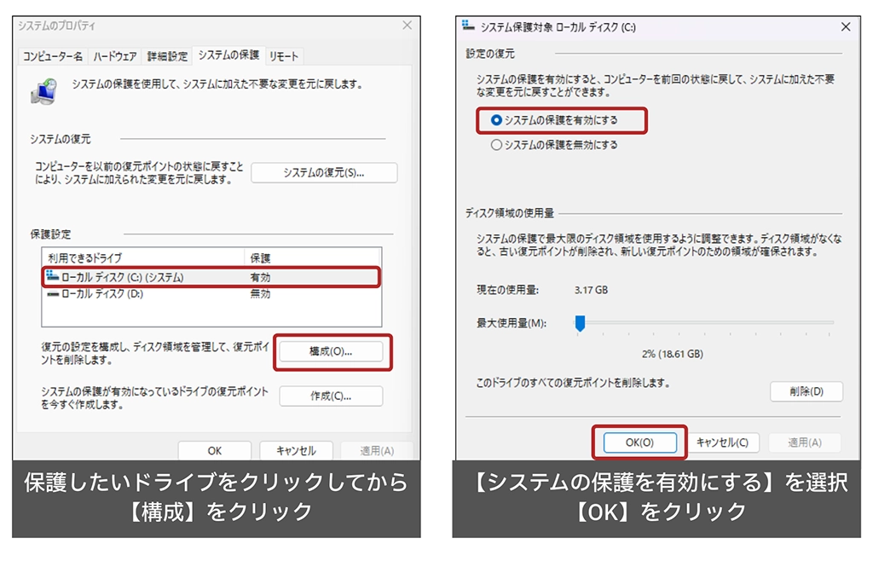This screenshot has height=561, width=873.
Task: Close the システムのプロパティ window
Action: (406, 26)
